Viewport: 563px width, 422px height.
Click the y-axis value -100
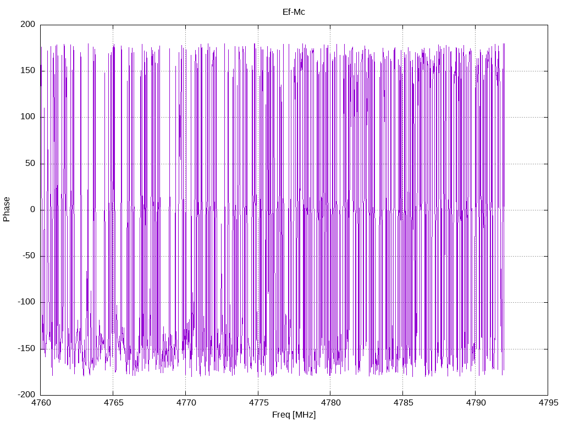[26, 302]
